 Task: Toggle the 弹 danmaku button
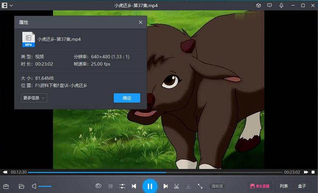click(x=110, y=186)
